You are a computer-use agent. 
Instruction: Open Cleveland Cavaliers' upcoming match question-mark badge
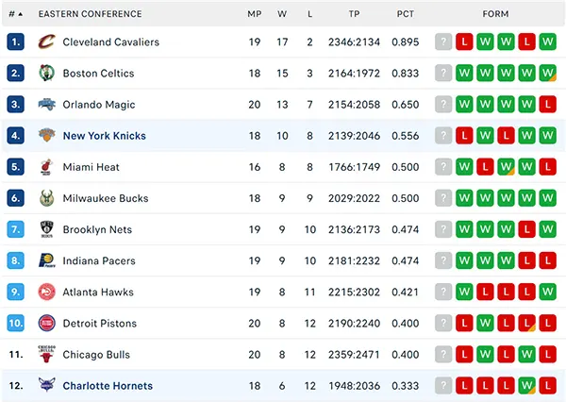[x=443, y=42]
